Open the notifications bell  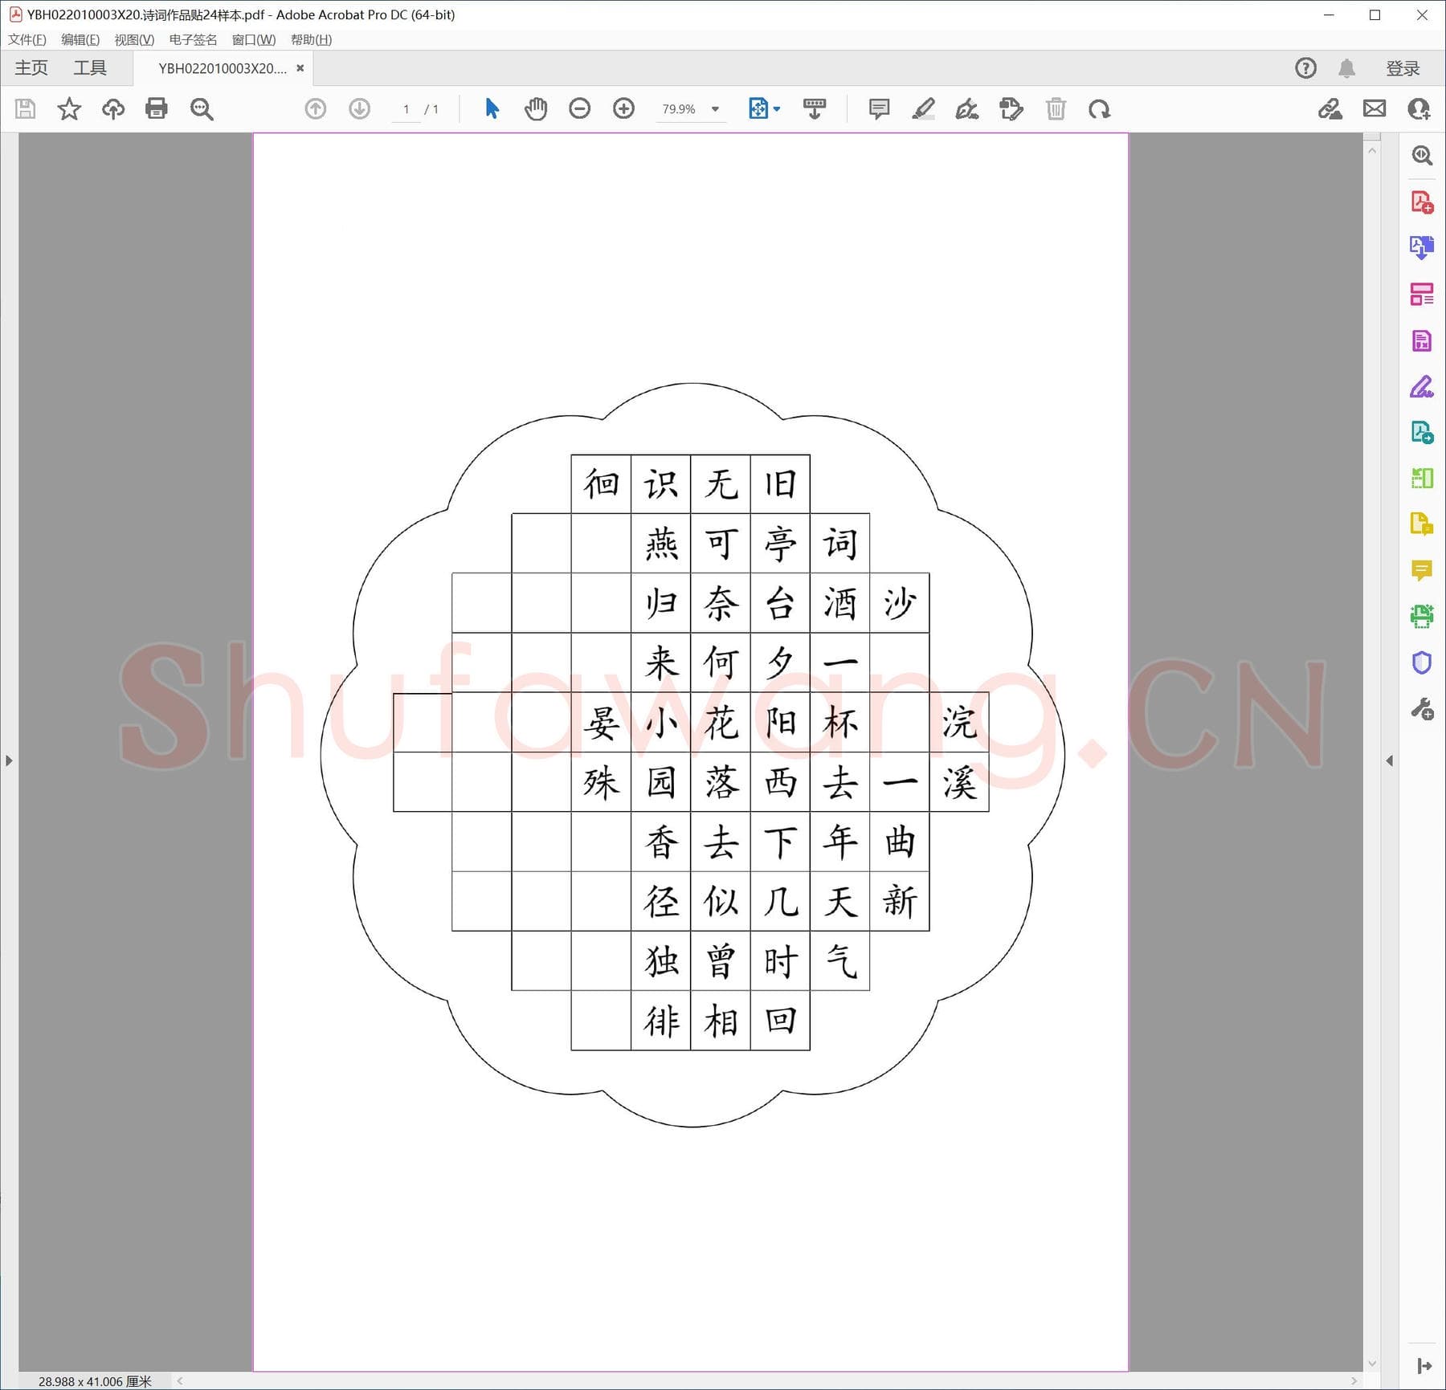click(1347, 68)
